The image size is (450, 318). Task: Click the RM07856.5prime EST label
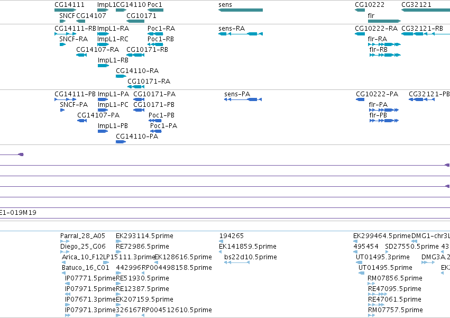394,279
